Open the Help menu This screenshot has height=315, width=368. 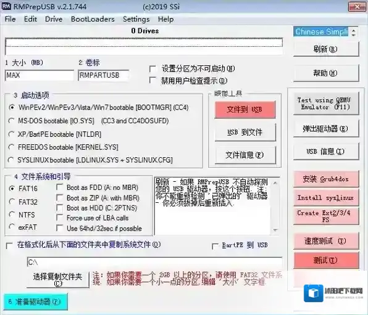pyautogui.click(x=165, y=19)
